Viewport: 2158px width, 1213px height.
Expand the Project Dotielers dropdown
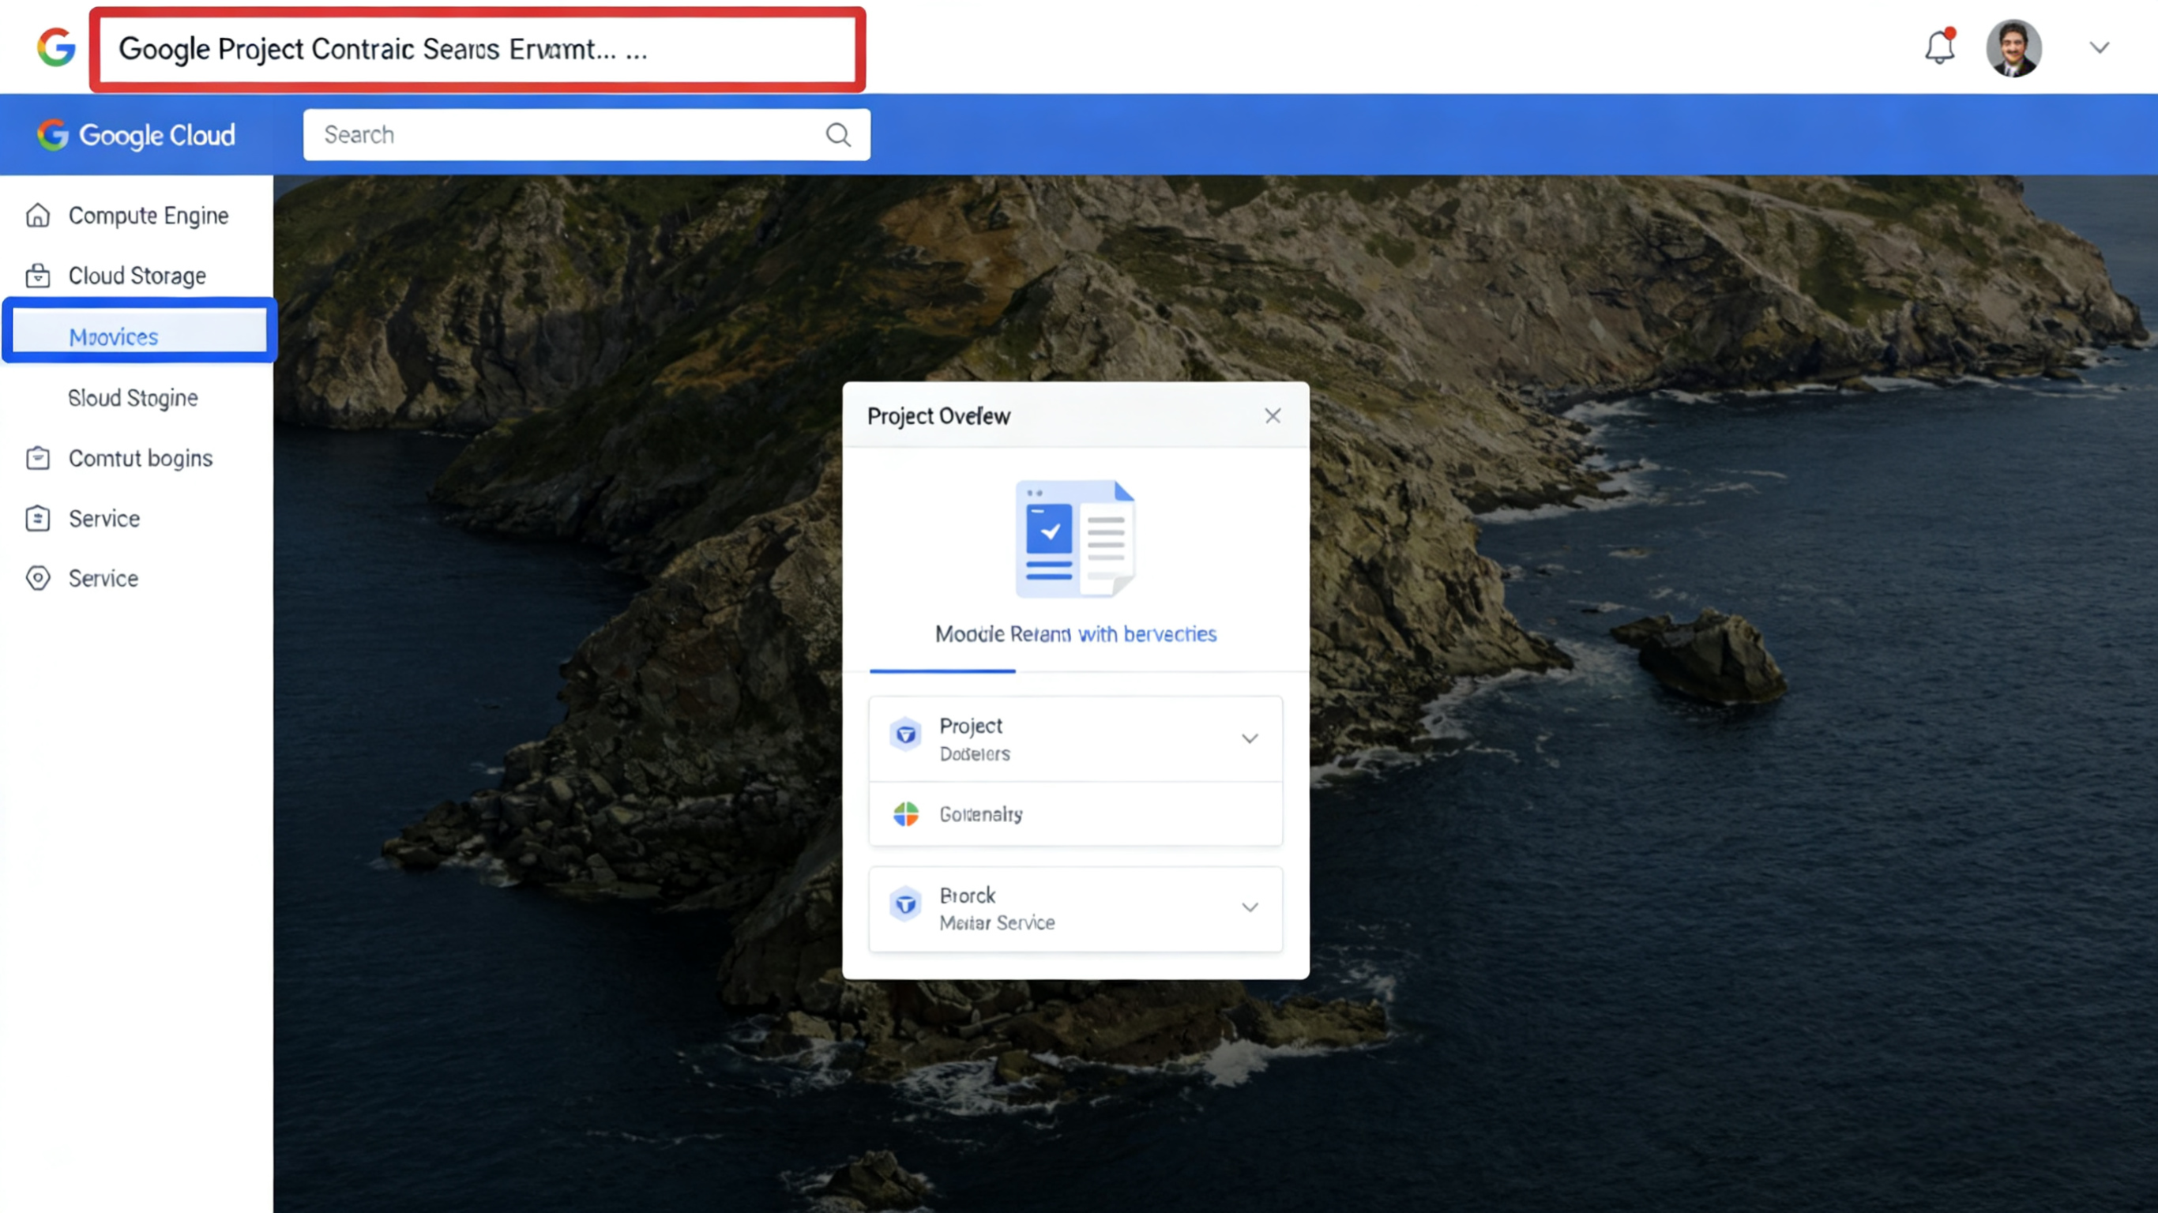point(1249,738)
